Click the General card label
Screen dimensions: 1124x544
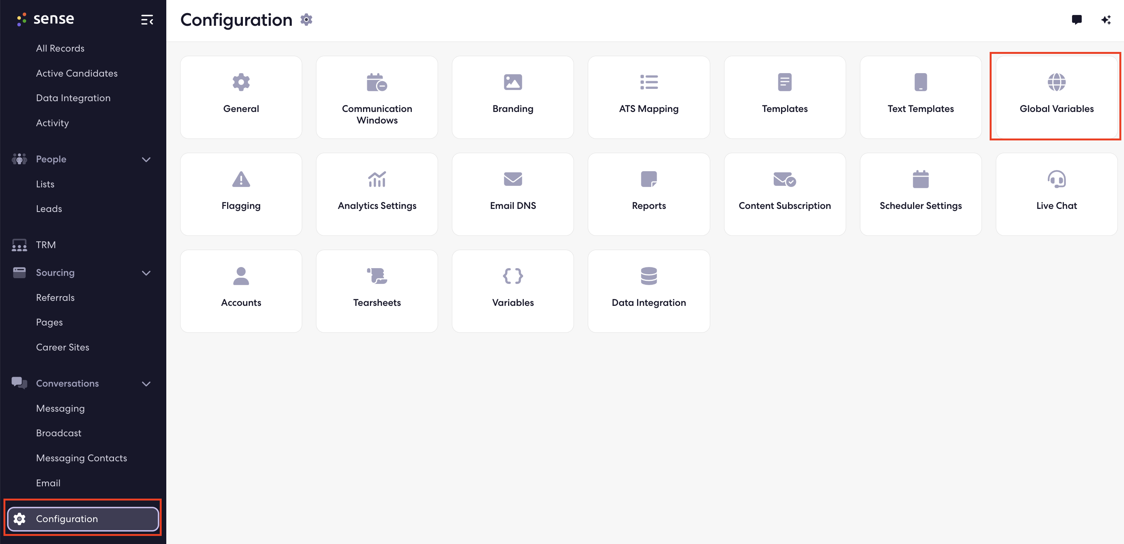[241, 108]
